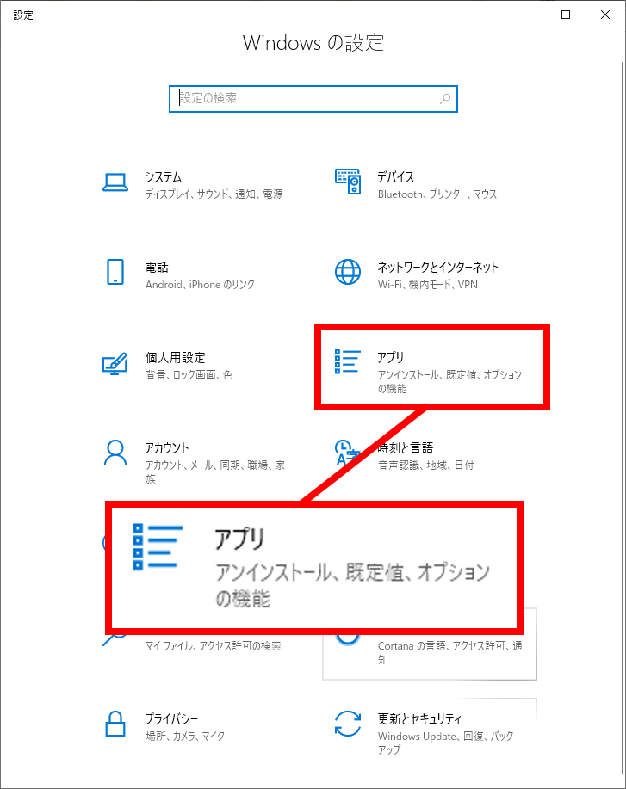
Task: Open the 電話 phone icon
Action: coord(115,272)
